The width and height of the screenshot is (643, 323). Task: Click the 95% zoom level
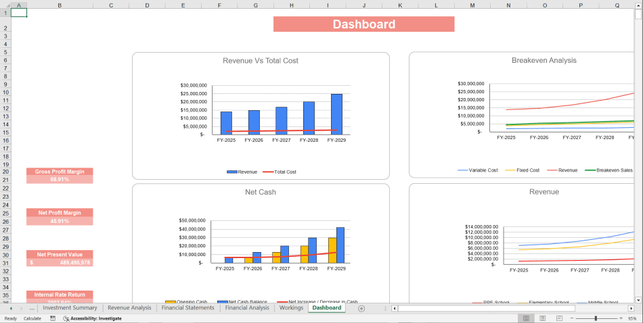(634, 318)
